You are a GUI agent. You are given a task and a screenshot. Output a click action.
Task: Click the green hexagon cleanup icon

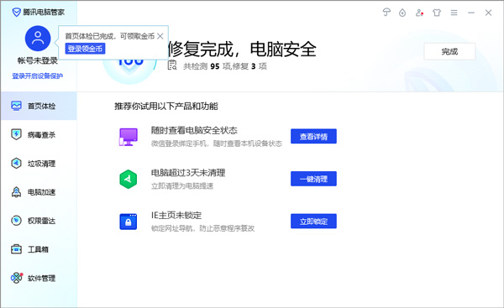(129, 179)
